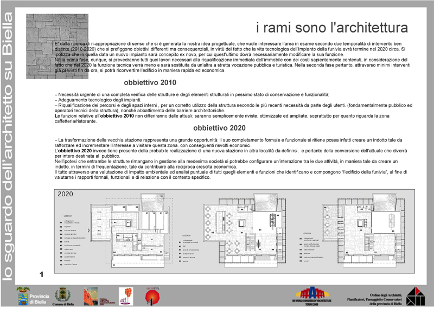Click the text "Ordine degli Architetti, Pianificatori, Paesaggisti e Conservatori"
434x309 pixels.
[x=374, y=298]
